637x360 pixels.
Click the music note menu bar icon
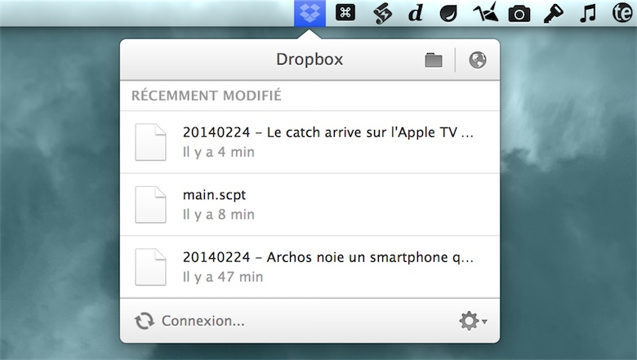588,13
